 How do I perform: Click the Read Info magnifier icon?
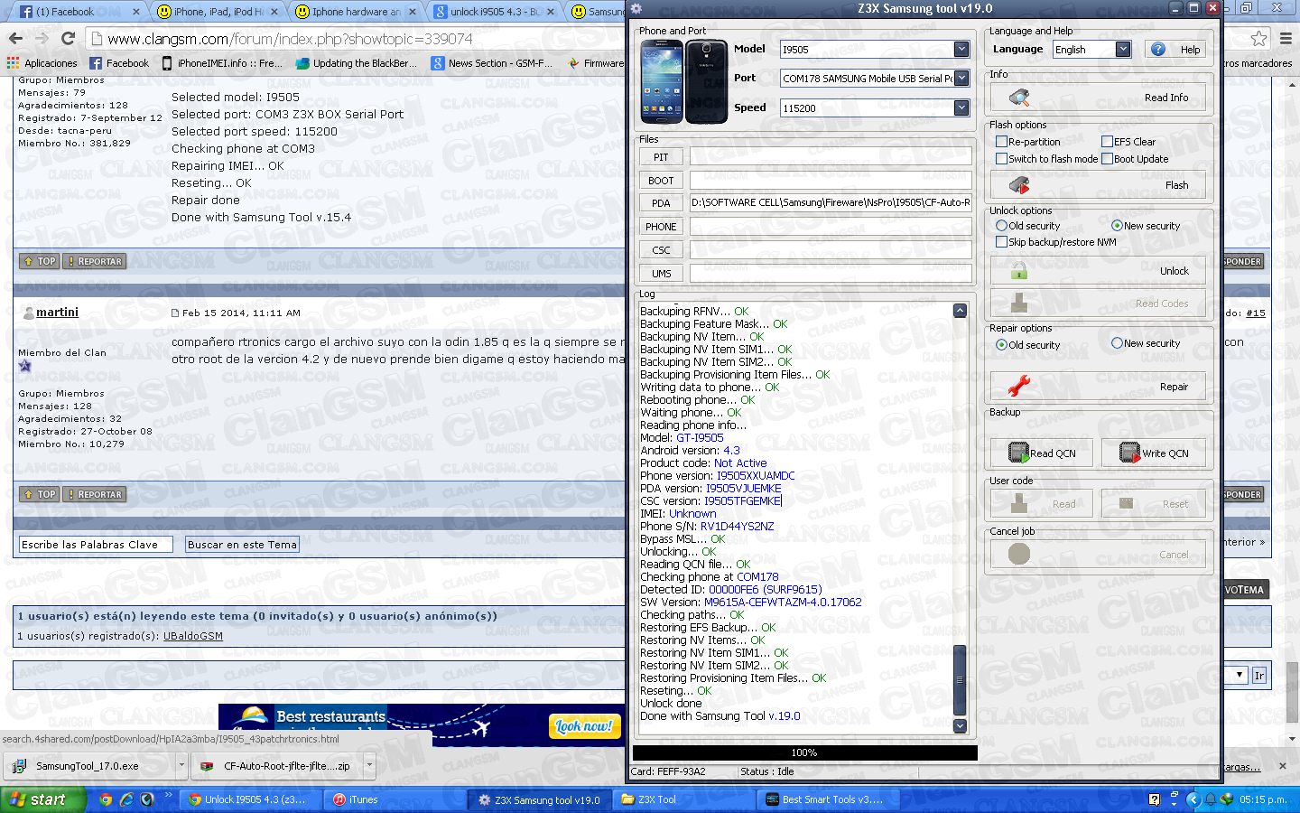[x=1019, y=98]
